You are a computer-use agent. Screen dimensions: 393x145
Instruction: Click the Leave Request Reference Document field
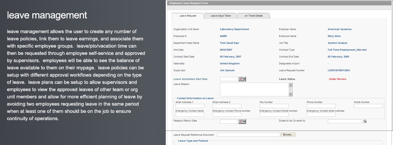tap(248, 135)
